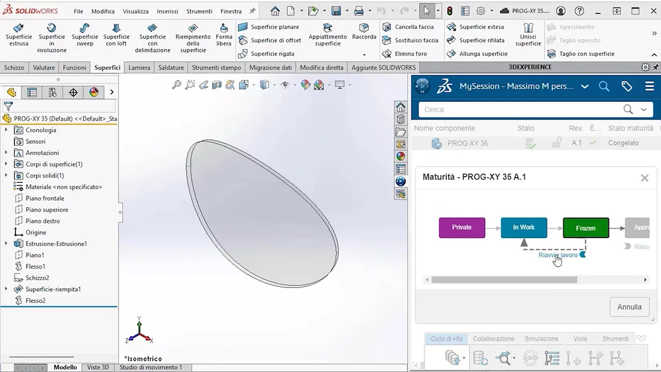Toggle Hide/Show items eye icon
The image size is (661, 372).
(x=285, y=84)
